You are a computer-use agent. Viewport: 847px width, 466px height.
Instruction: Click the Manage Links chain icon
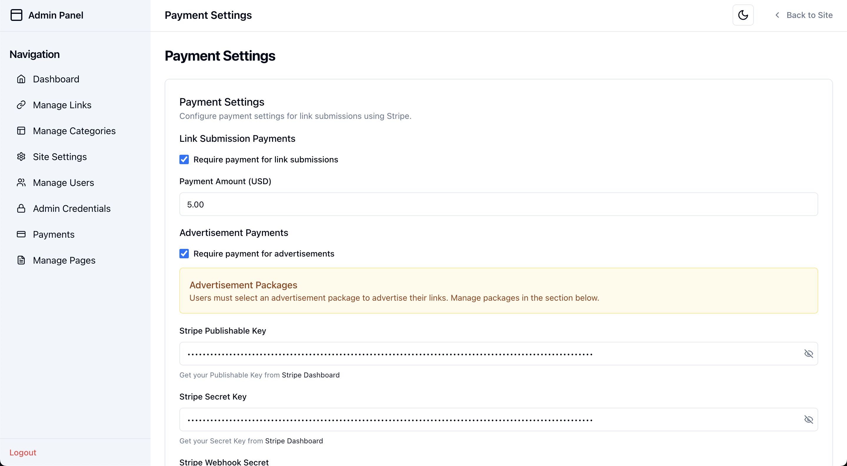(21, 105)
